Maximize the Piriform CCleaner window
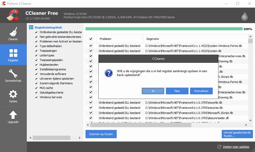Image resolution: width=255 pixels, height=152 pixels. pos(238,3)
